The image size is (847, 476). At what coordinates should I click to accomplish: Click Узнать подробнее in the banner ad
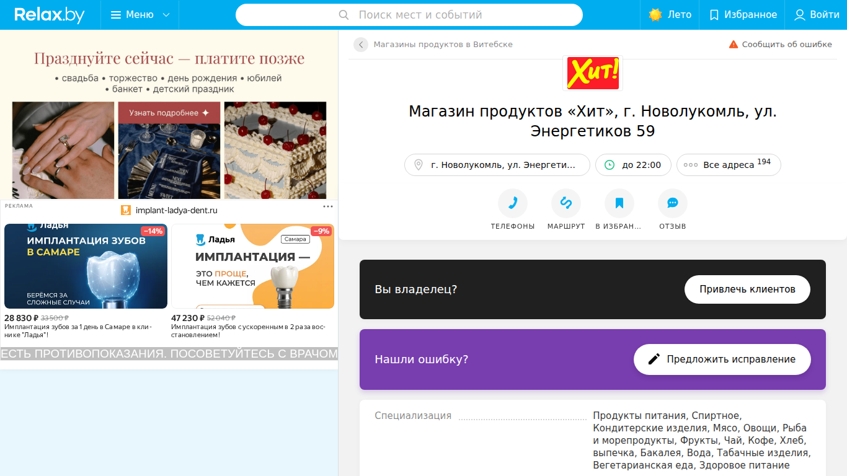(x=169, y=113)
